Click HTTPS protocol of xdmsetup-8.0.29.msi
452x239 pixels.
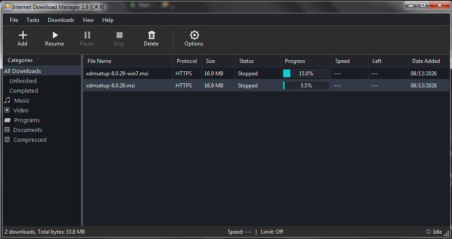(x=184, y=86)
